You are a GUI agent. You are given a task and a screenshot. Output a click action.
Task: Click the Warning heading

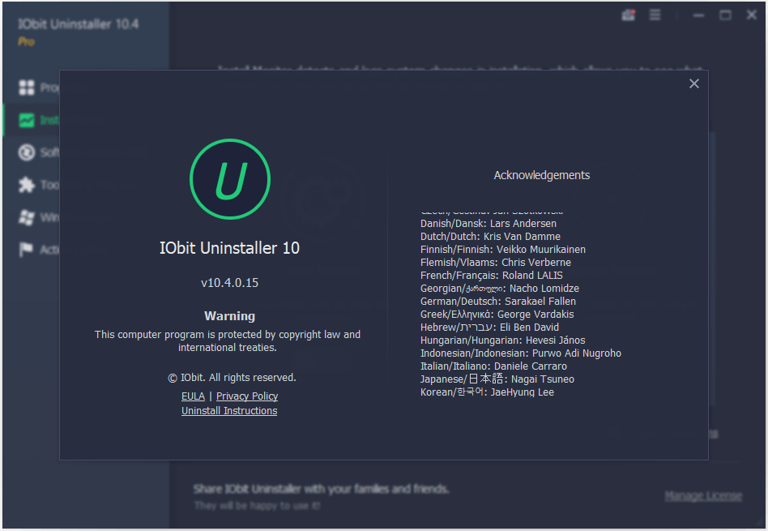coord(230,316)
